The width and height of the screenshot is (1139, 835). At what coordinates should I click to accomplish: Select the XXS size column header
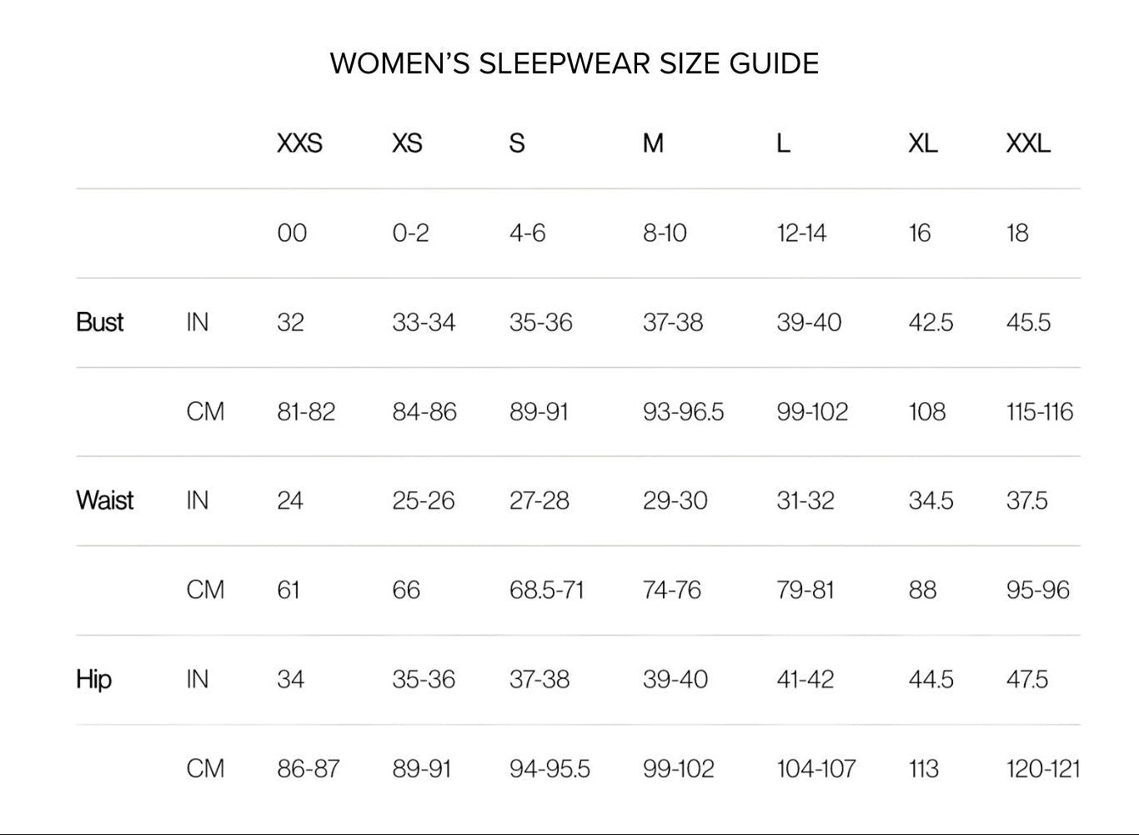click(x=299, y=143)
